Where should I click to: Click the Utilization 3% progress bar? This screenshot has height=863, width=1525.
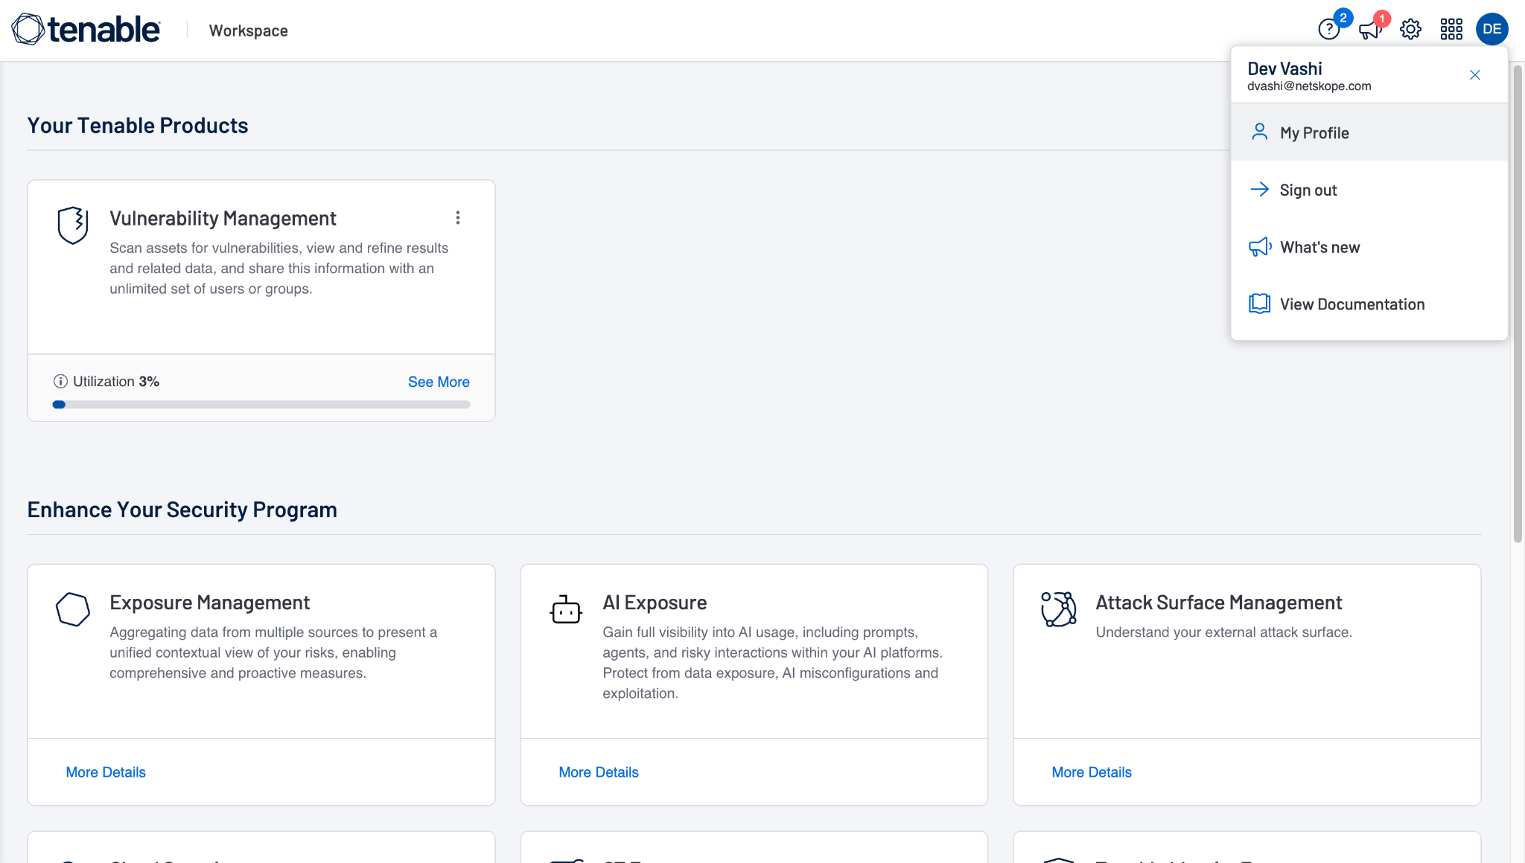261,405
